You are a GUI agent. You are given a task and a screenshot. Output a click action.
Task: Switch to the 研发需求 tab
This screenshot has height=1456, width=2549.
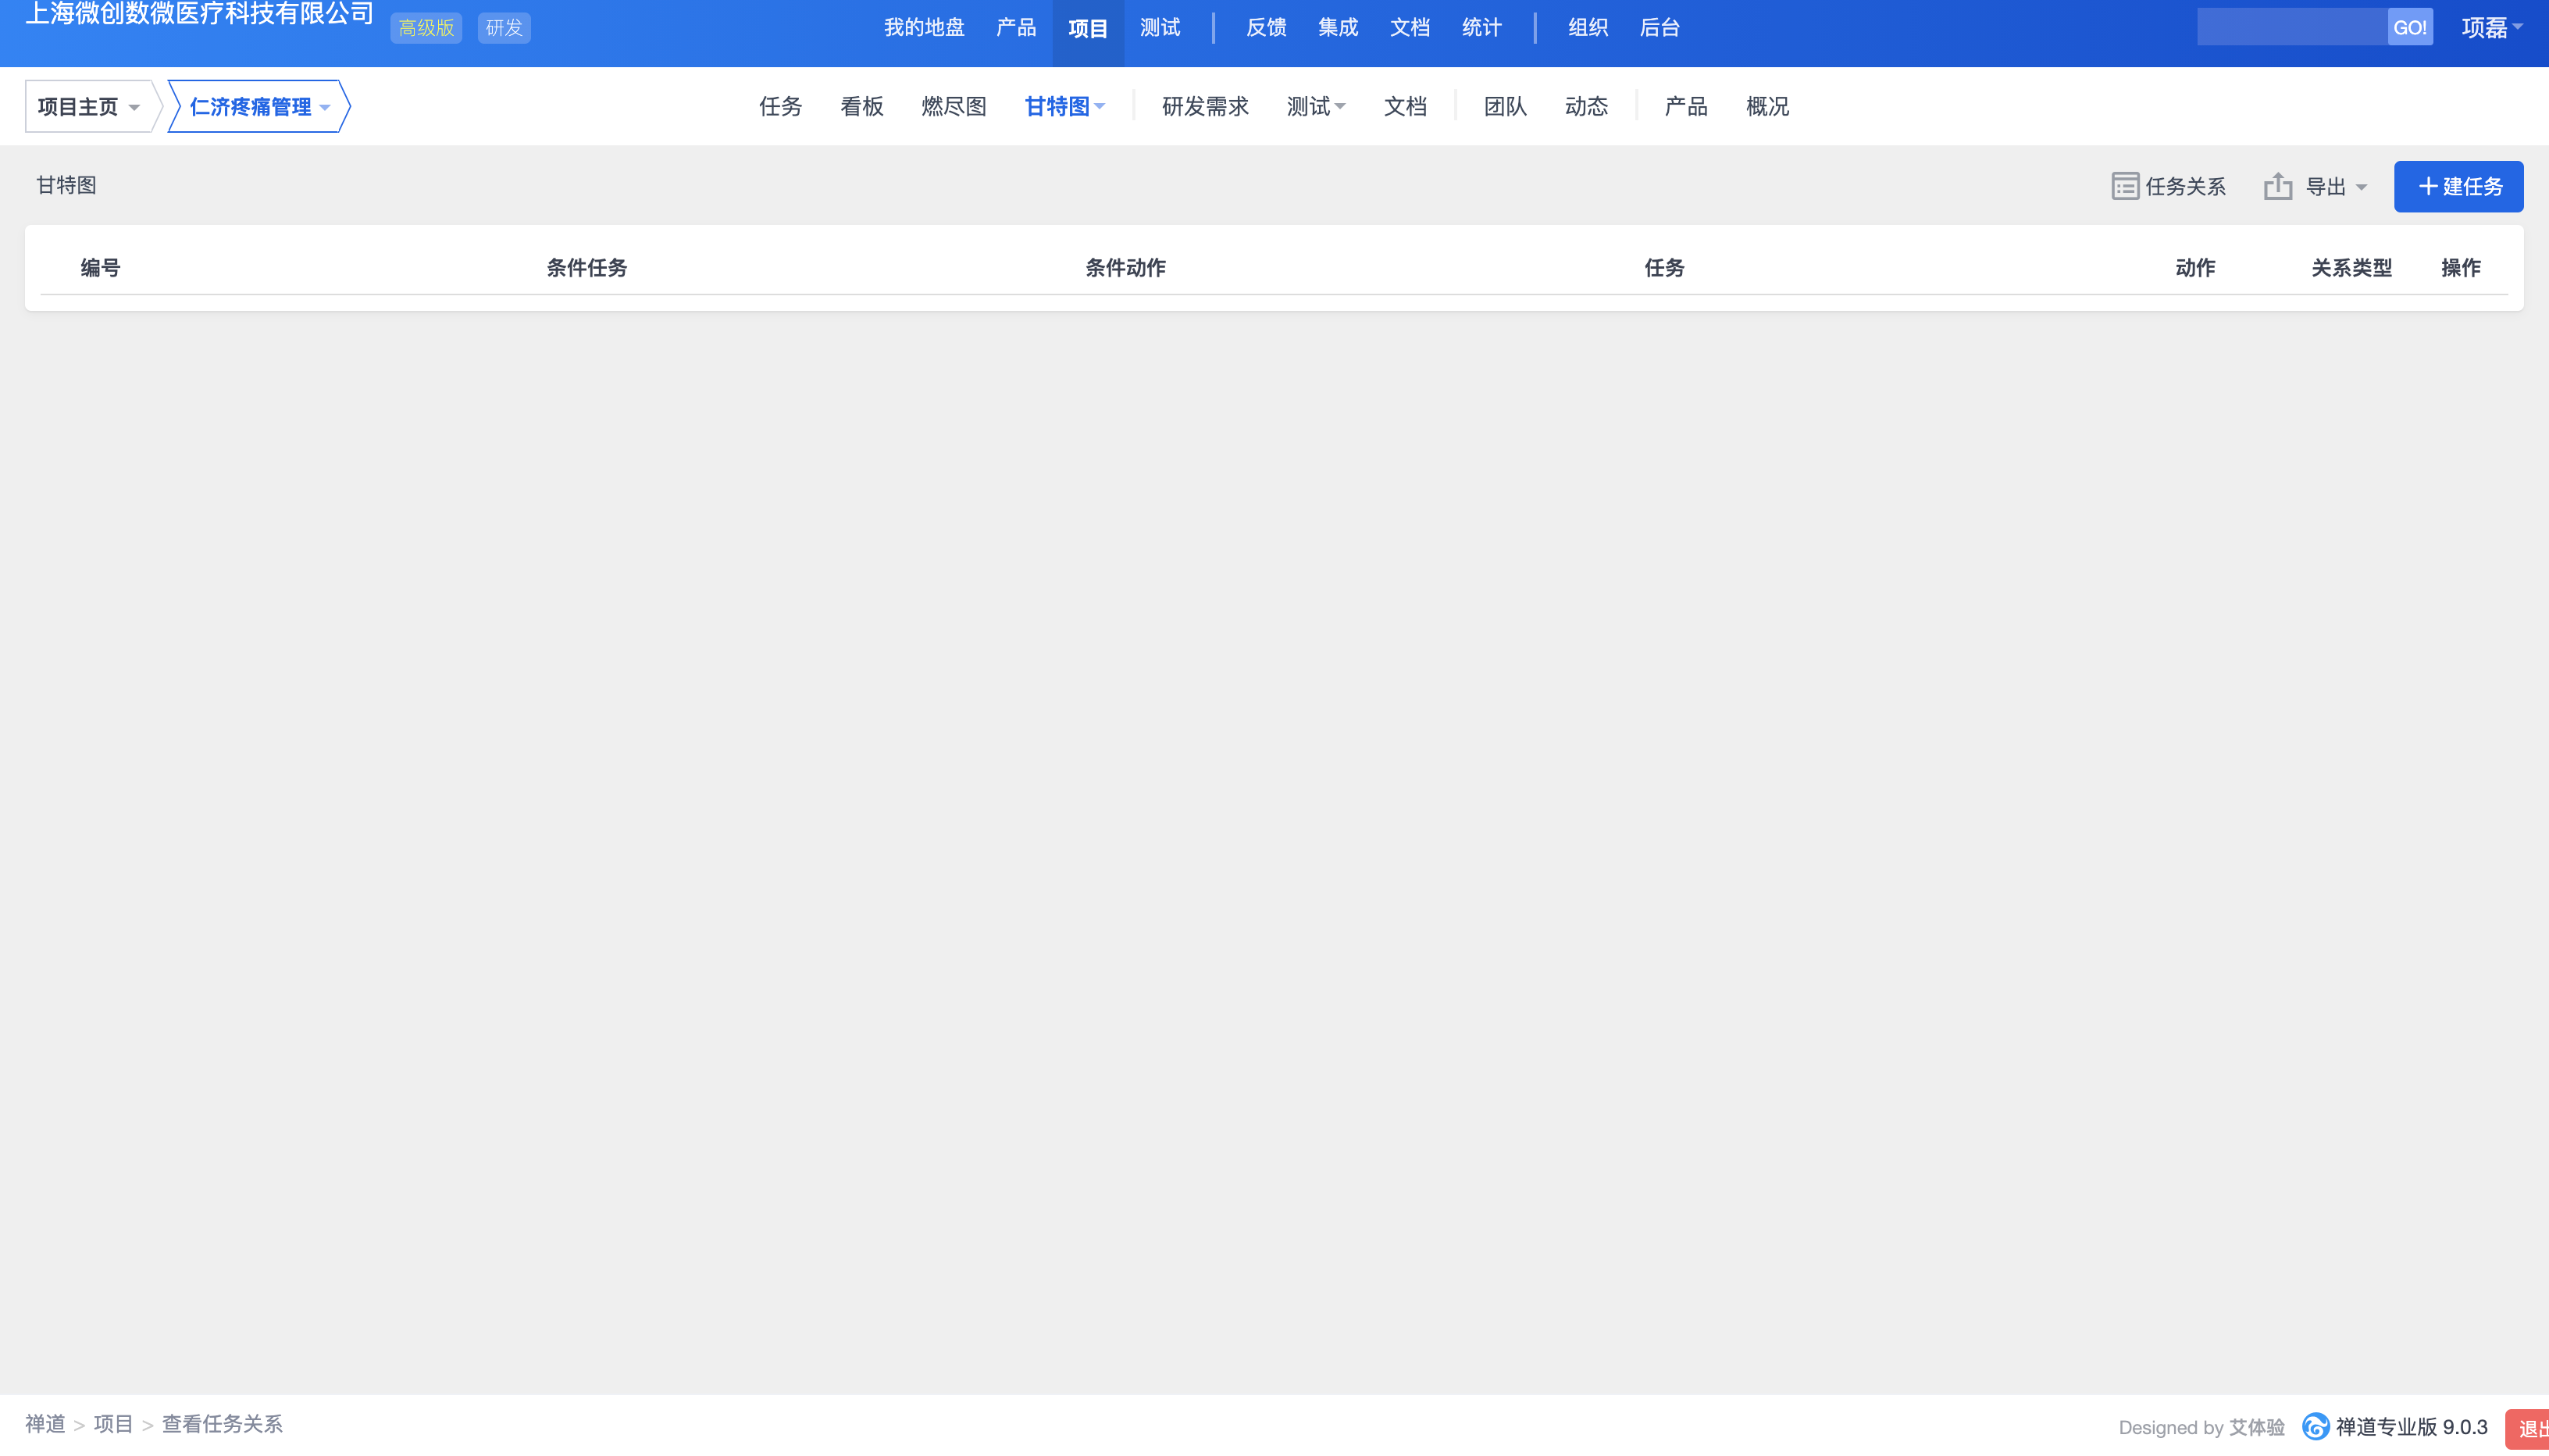tap(1206, 106)
